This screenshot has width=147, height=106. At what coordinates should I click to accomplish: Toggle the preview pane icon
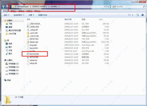click(x=137, y=15)
